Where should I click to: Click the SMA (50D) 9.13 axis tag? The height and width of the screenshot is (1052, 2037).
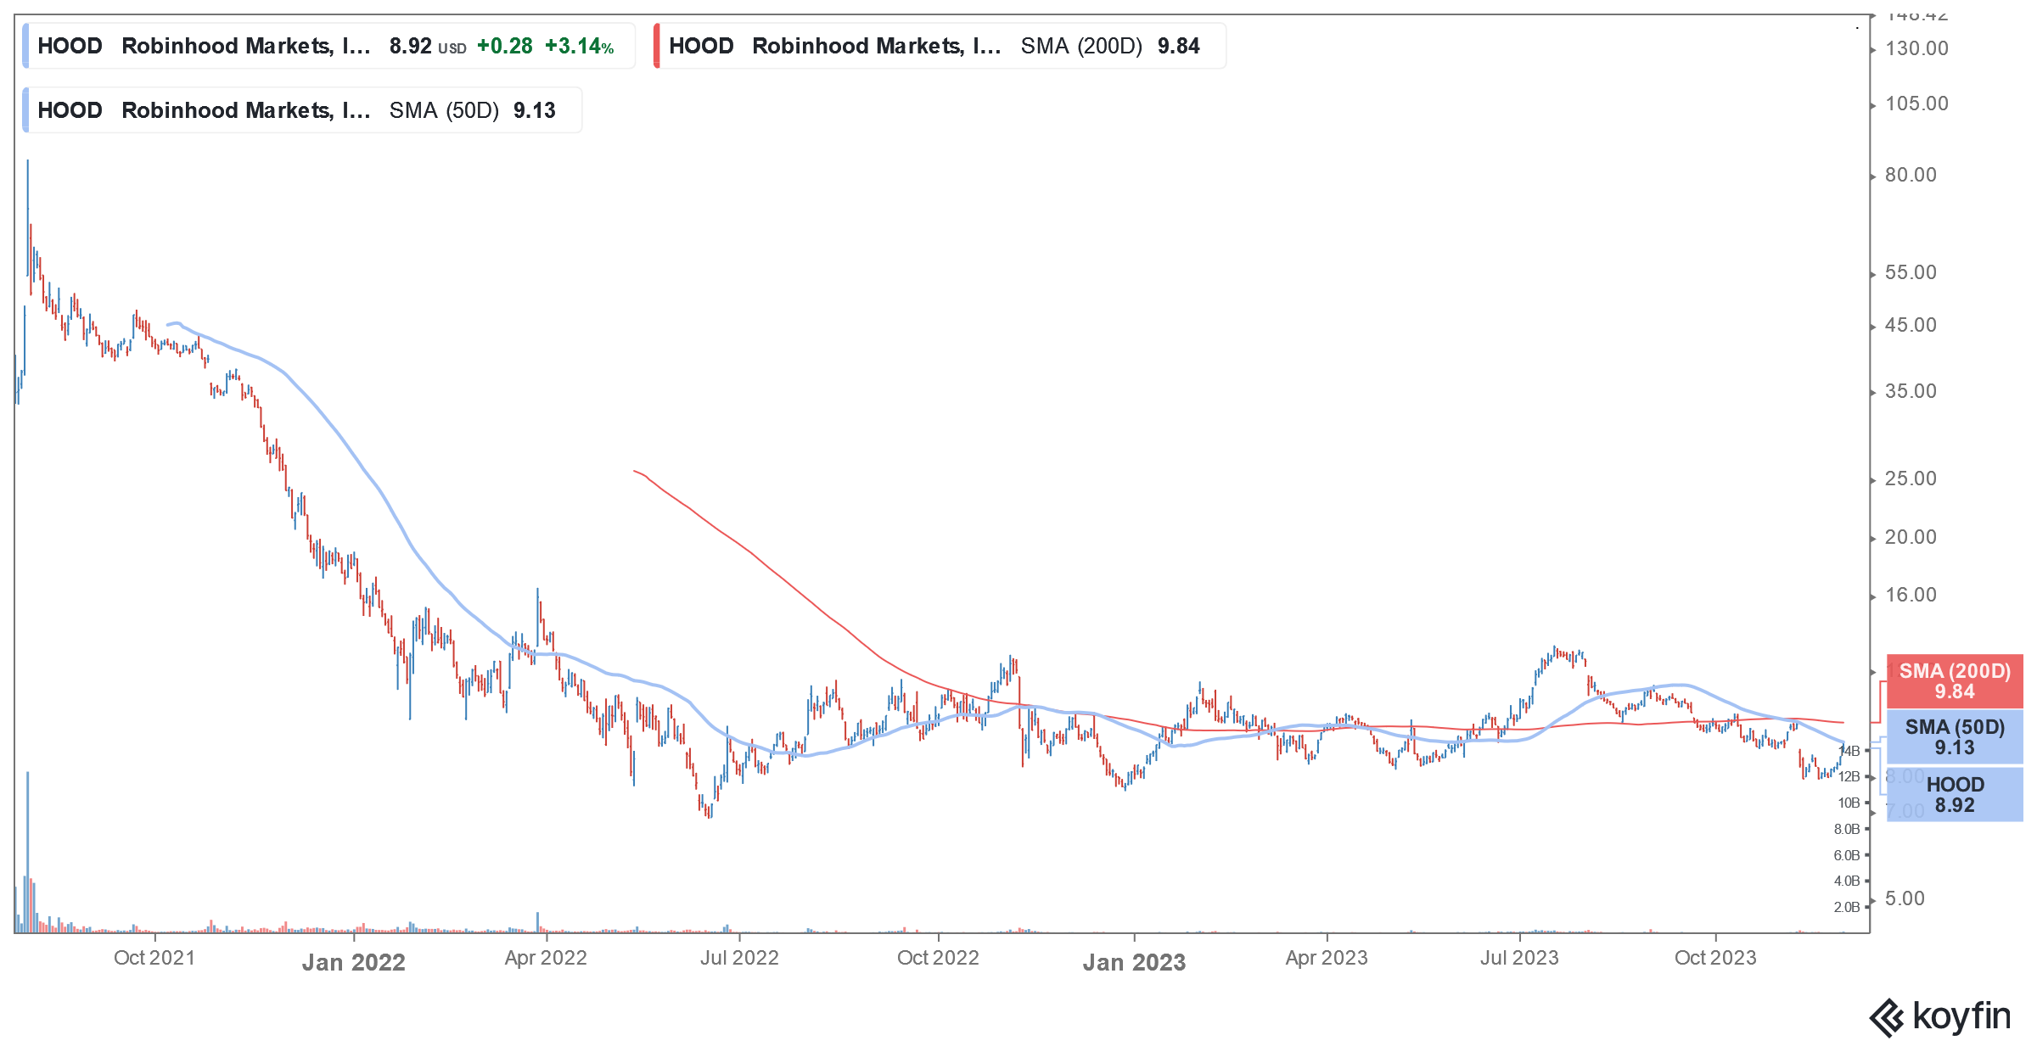pyautogui.click(x=1955, y=737)
